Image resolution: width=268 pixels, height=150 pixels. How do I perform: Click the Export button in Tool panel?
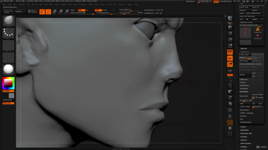258,10
